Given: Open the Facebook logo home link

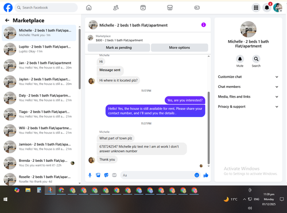Looking at the screenshot, I should [8, 7].
